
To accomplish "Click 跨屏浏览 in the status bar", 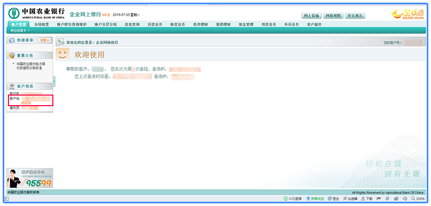I will click(315, 199).
